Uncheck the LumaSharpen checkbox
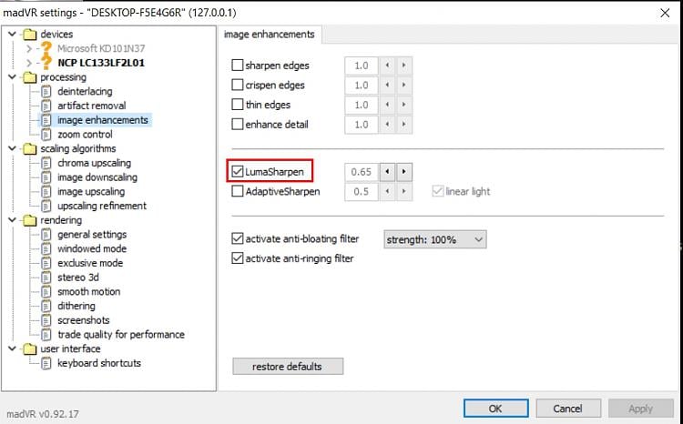This screenshot has width=683, height=424. tap(238, 172)
